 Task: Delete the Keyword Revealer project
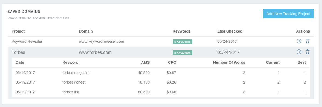pyautogui.click(x=307, y=41)
